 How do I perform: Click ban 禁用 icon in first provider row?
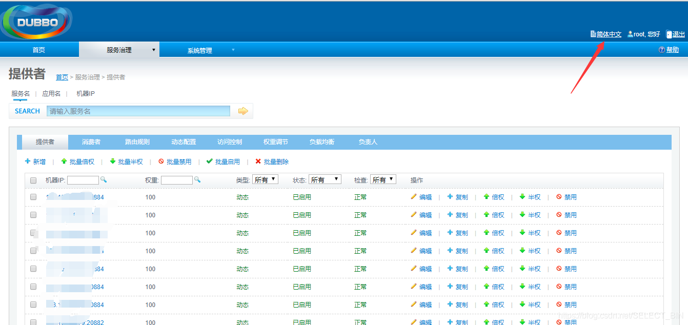click(559, 196)
